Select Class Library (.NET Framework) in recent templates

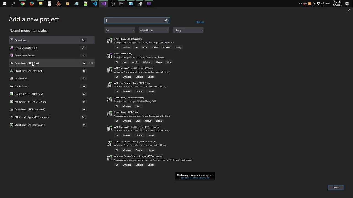[52, 125]
